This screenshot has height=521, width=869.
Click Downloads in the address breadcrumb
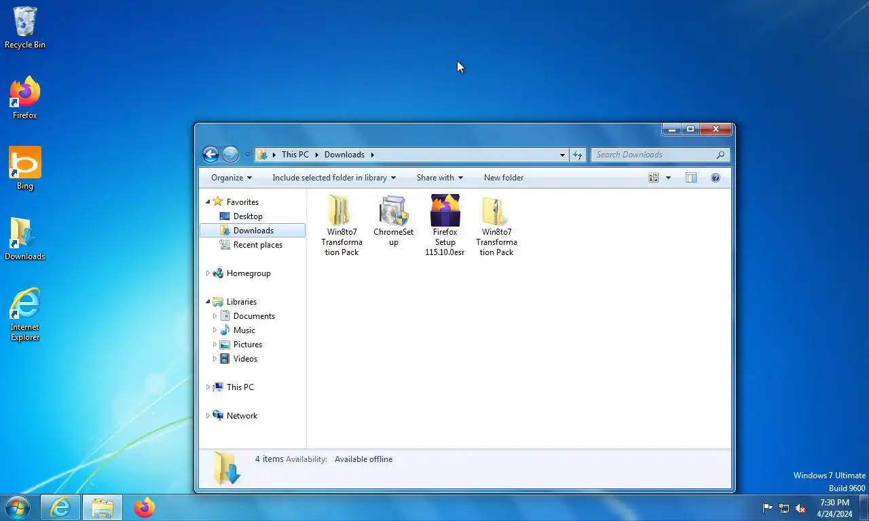[x=344, y=155]
